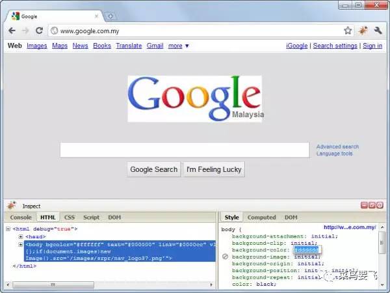Minimize the Firebug panel with the red button
The height and width of the screenshot is (293, 390).
(x=364, y=205)
